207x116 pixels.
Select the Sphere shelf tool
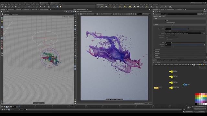[x=6, y=7]
